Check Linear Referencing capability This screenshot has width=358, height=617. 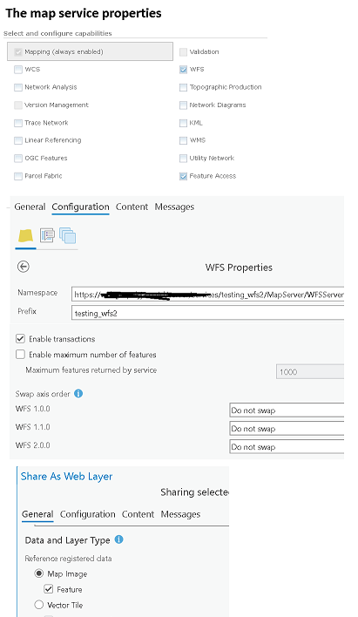(18, 140)
